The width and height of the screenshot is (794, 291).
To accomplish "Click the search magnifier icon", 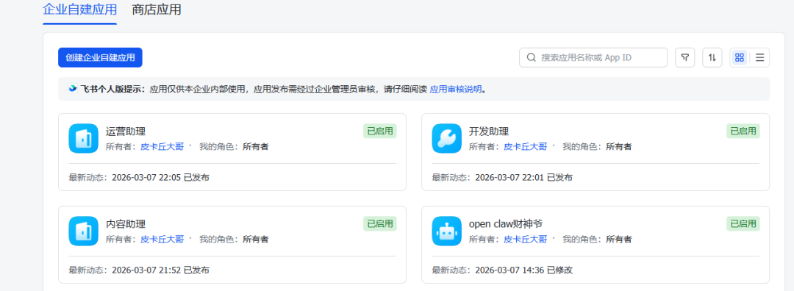I will pos(532,58).
